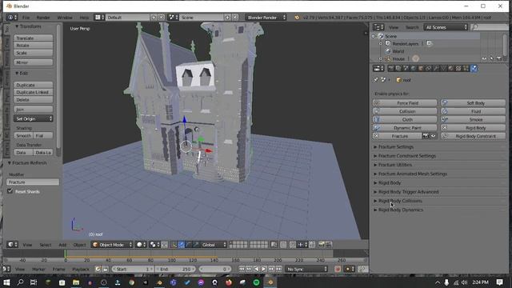Open the viewport Select menu
This screenshot has height=288, width=512.
tap(46, 245)
